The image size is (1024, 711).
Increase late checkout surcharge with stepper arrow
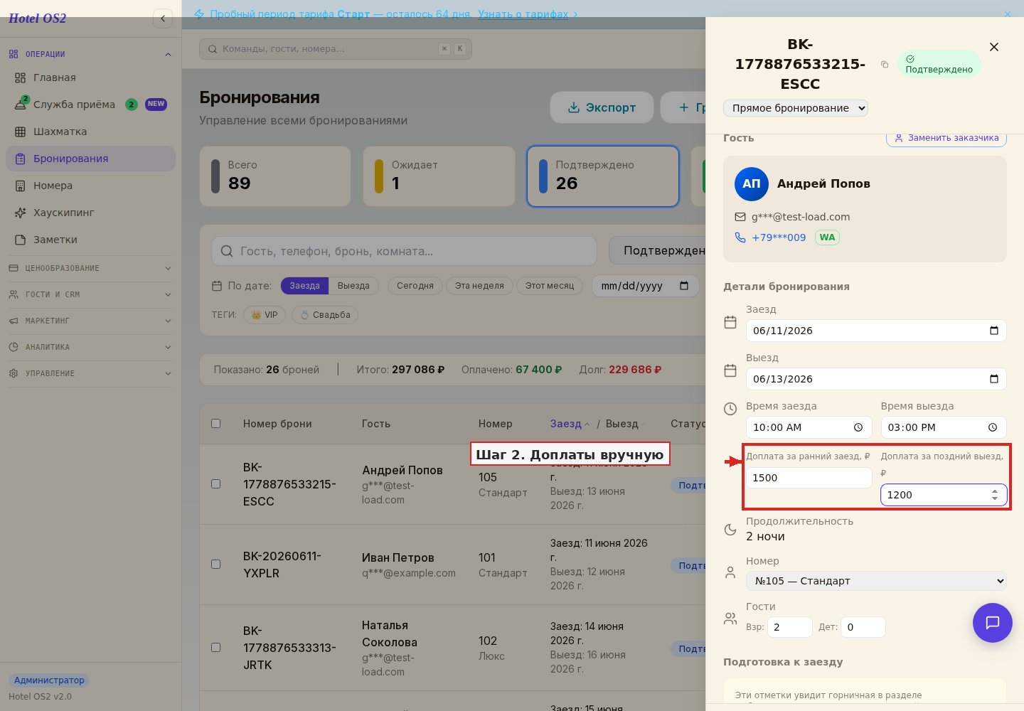coord(995,491)
